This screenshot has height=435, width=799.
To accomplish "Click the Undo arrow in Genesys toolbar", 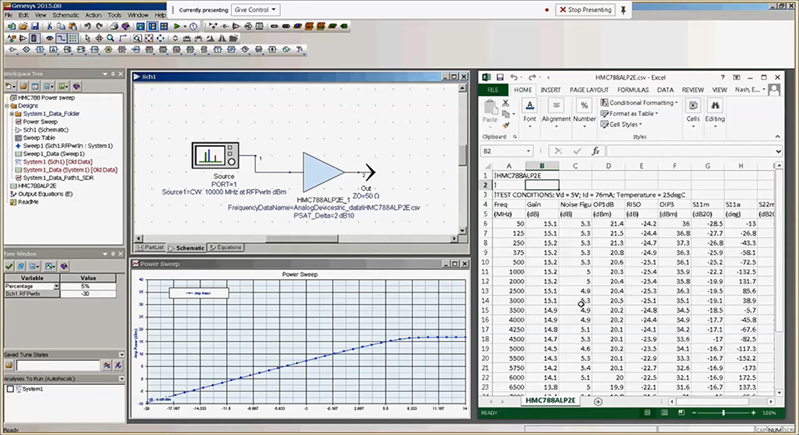I will click(88, 26).
